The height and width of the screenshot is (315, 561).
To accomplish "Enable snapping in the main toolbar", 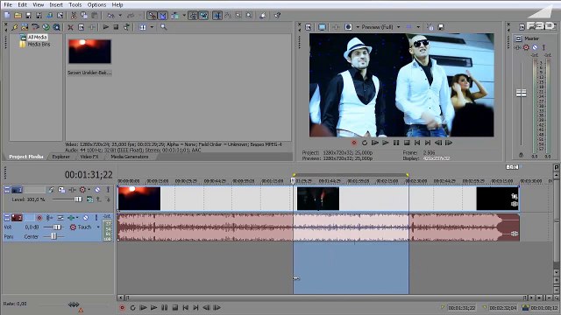I will pyautogui.click(x=153, y=16).
